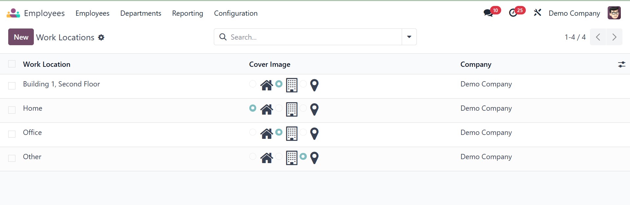Tick the checkbox for the Other row

click(x=12, y=158)
